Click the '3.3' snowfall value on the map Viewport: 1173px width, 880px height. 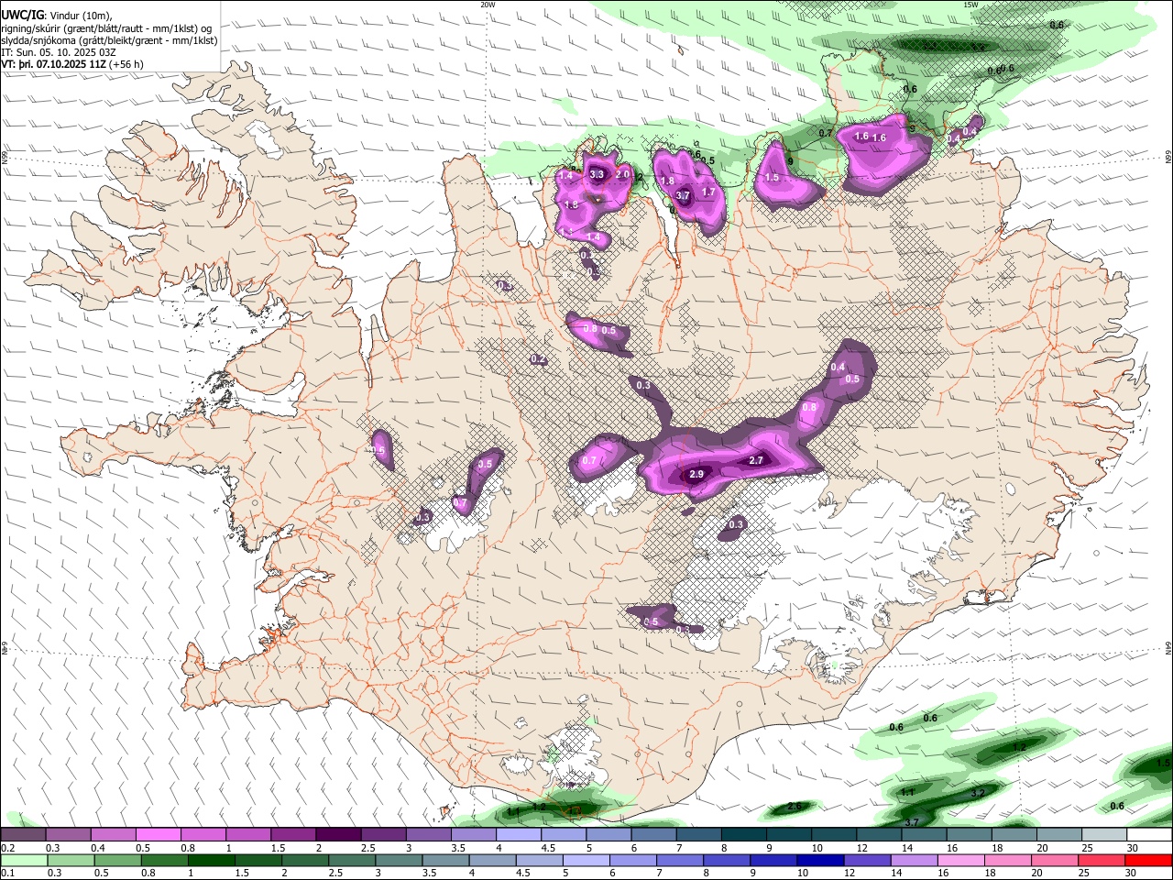(597, 174)
